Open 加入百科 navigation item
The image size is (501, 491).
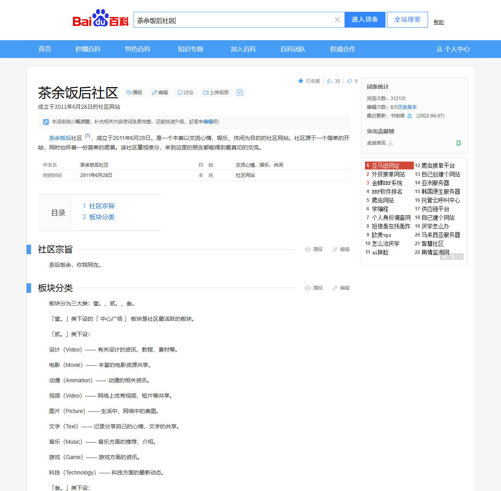[x=243, y=49]
